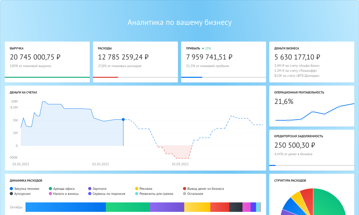Click the -500K label on the chart axis
The image size is (359, 215).
tap(13, 157)
